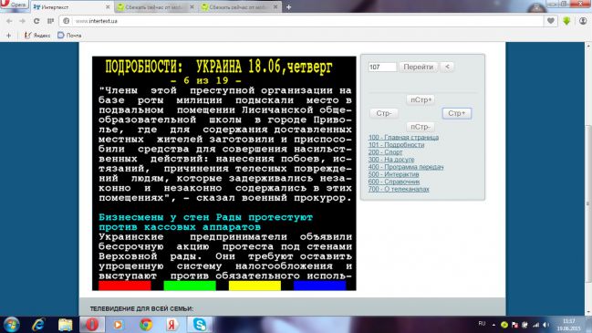Reload the page with the refresh icon
Viewport: 592px width, 333px height.
(36, 21)
